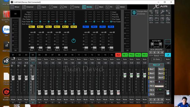Select Bus 2 in sends-on-fader panel
Screen dimensions: 190x107
click(x=161, y=69)
